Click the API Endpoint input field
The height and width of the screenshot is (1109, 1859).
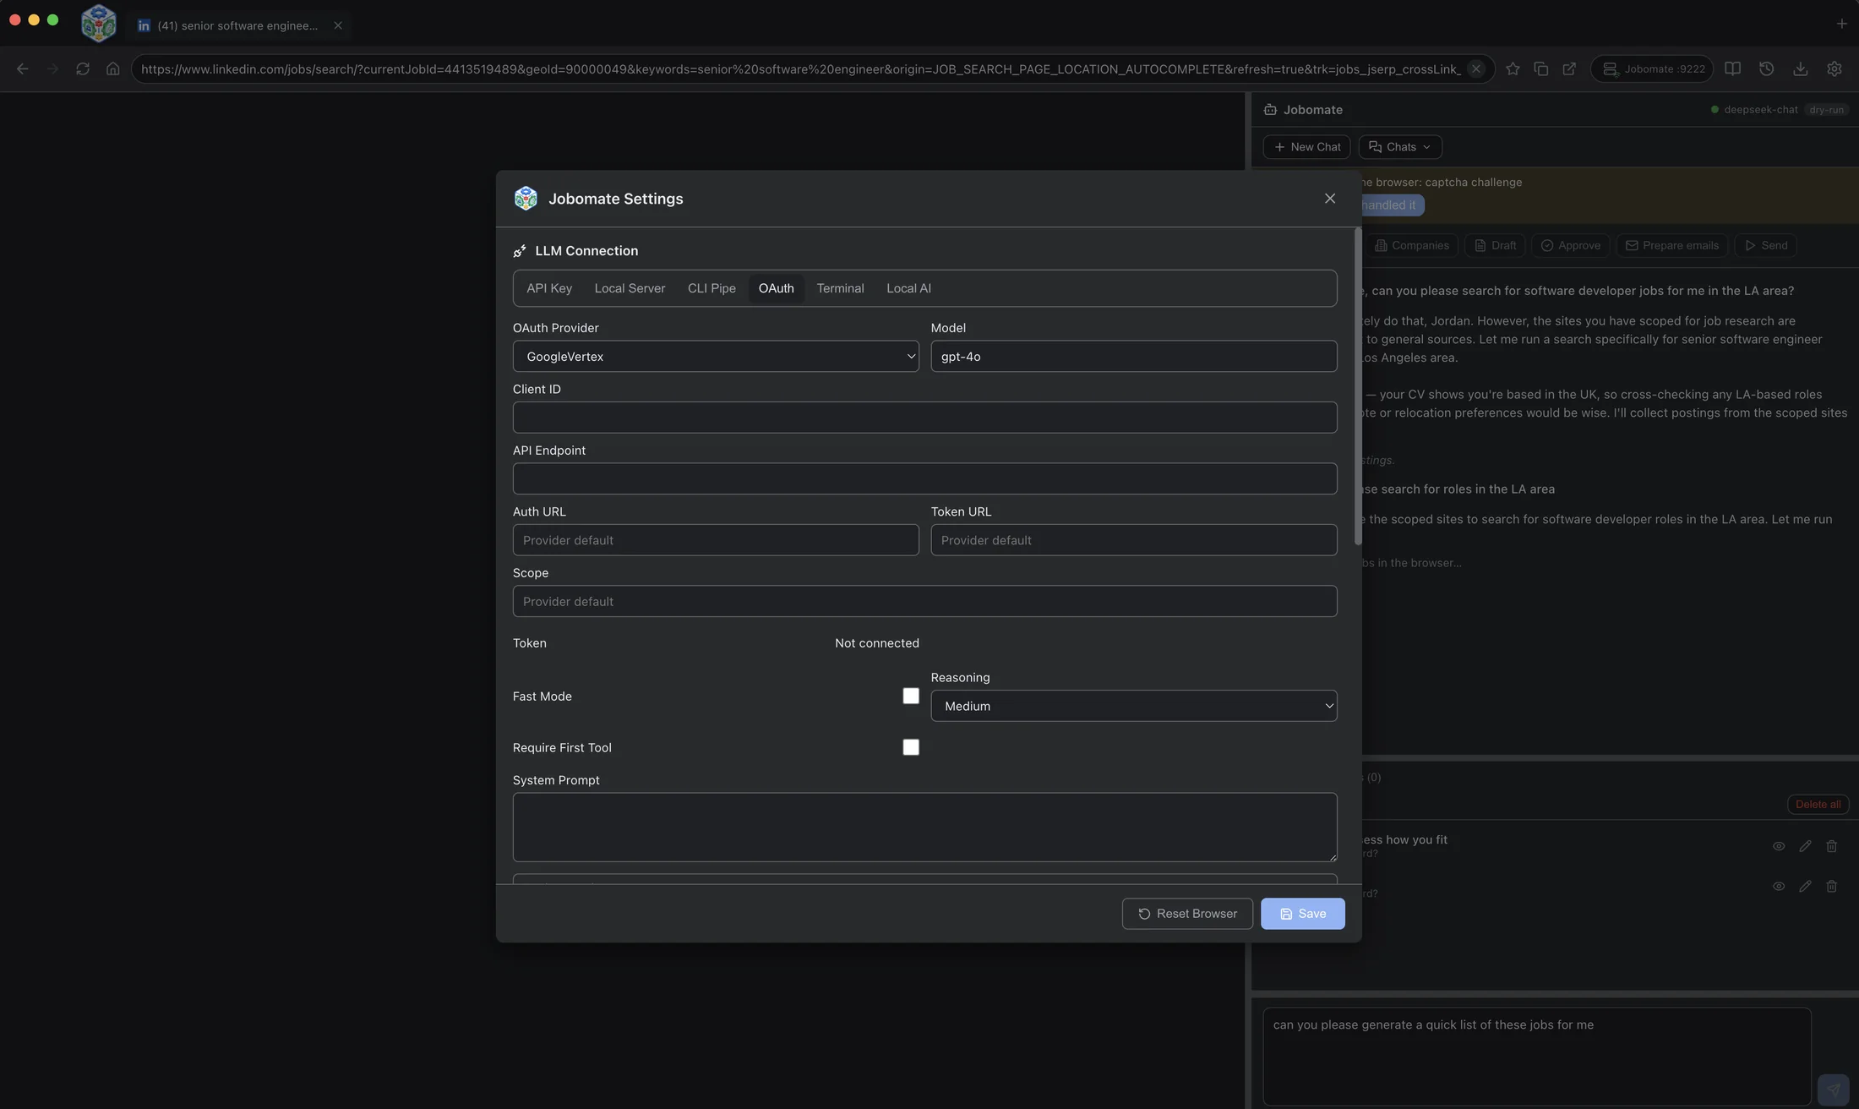(x=924, y=478)
